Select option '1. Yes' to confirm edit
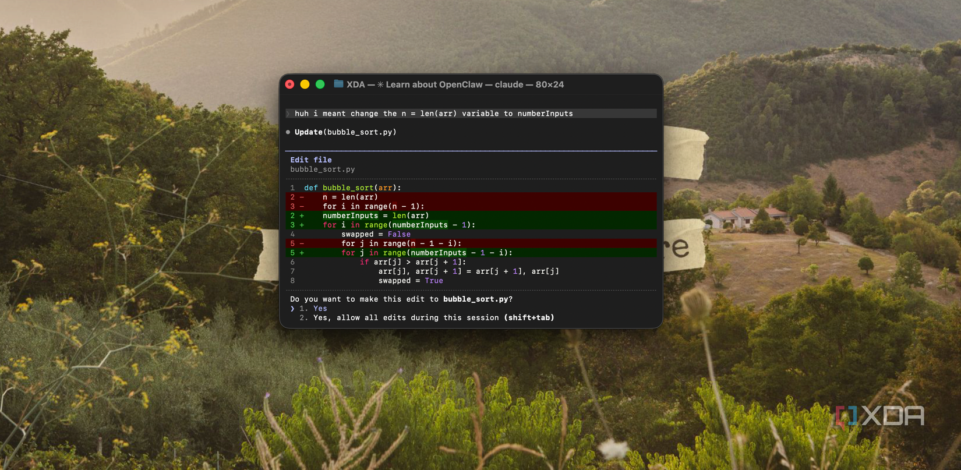 click(x=313, y=309)
